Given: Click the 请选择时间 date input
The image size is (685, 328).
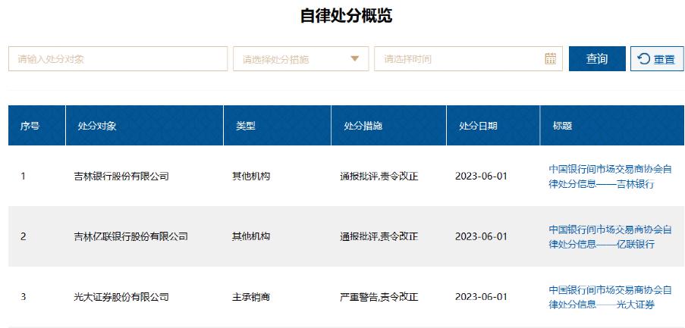Looking at the screenshot, I should coord(468,59).
